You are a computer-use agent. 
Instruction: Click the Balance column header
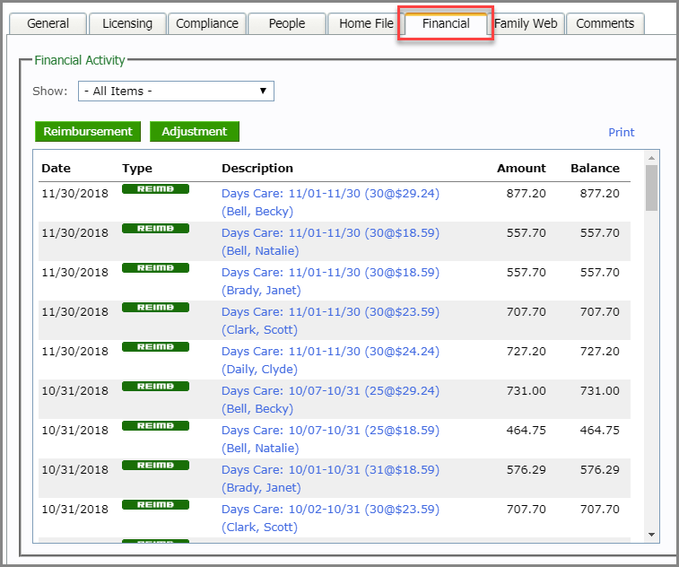595,168
